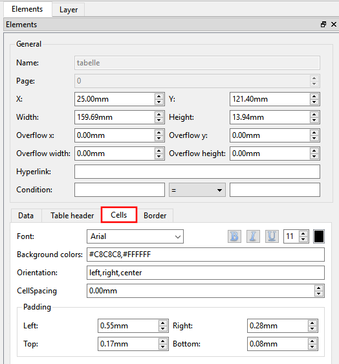Increase the X position value
The image size is (339, 364).
pyautogui.click(x=159, y=97)
